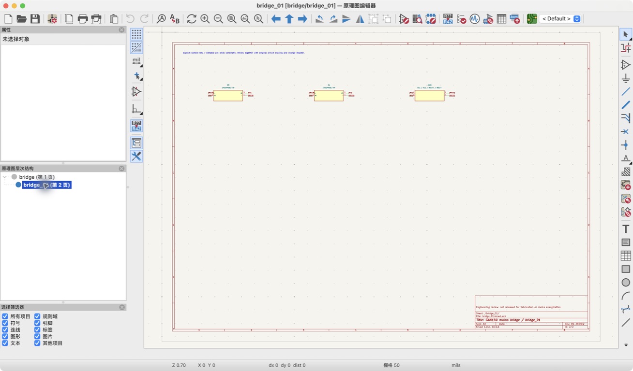Open the plot icon

(96, 19)
